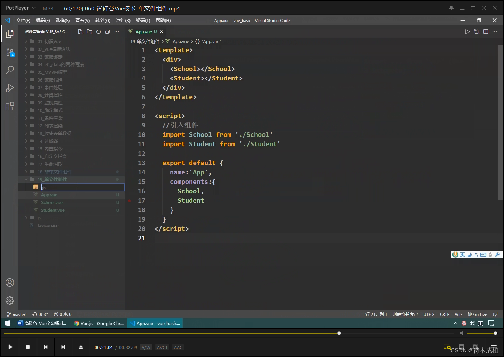Start Go Live server
Image resolution: width=504 pixels, height=357 pixels.
477,314
